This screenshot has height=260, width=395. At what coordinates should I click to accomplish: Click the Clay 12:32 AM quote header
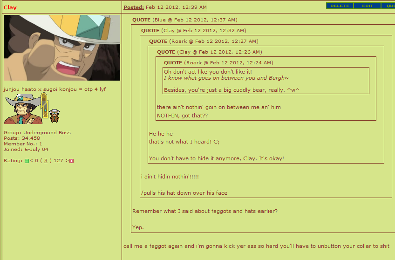pos(194,30)
